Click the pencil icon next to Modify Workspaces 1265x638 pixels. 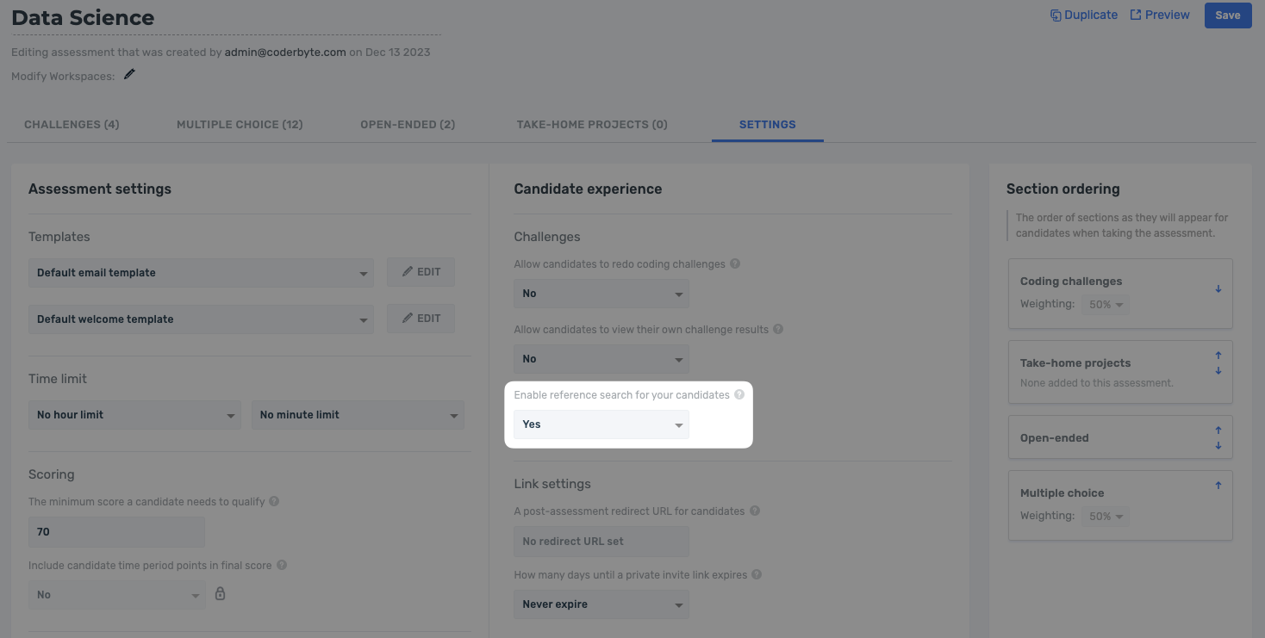[128, 74]
